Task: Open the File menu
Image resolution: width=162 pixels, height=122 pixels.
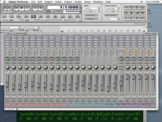Action: pos(33,2)
